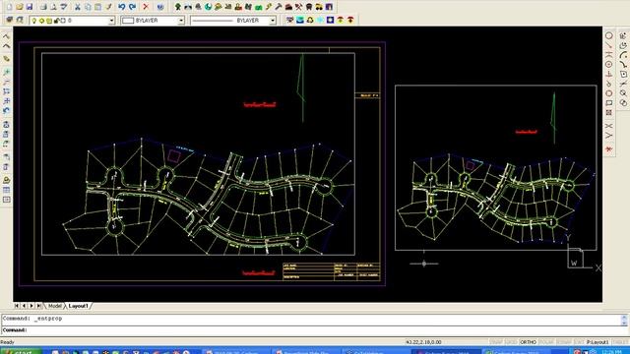Cut selection with the scissors icon
The image size is (630, 354).
point(78,7)
